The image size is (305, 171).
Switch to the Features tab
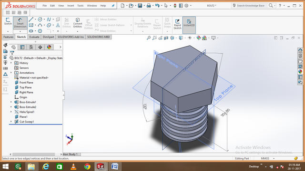[9, 37]
